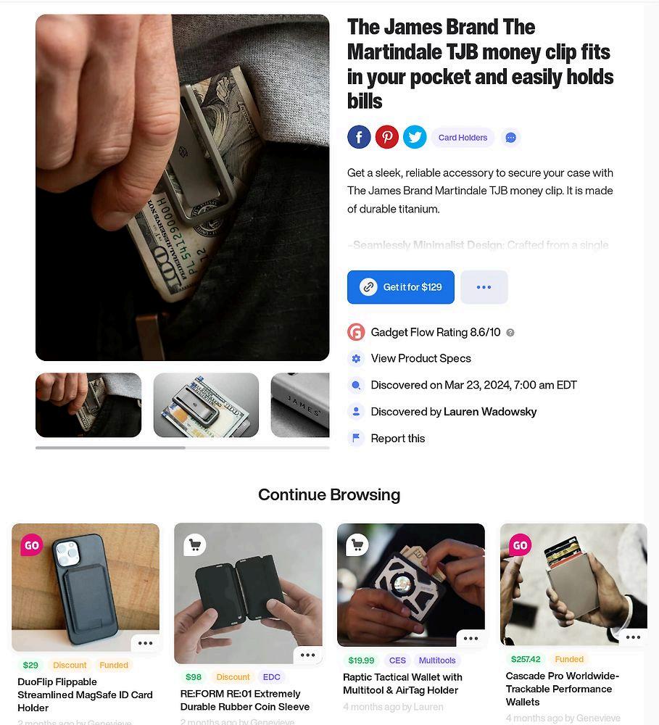Click the Gadget Flow rating help icon
Screen dimensions: 659x725
510,333
